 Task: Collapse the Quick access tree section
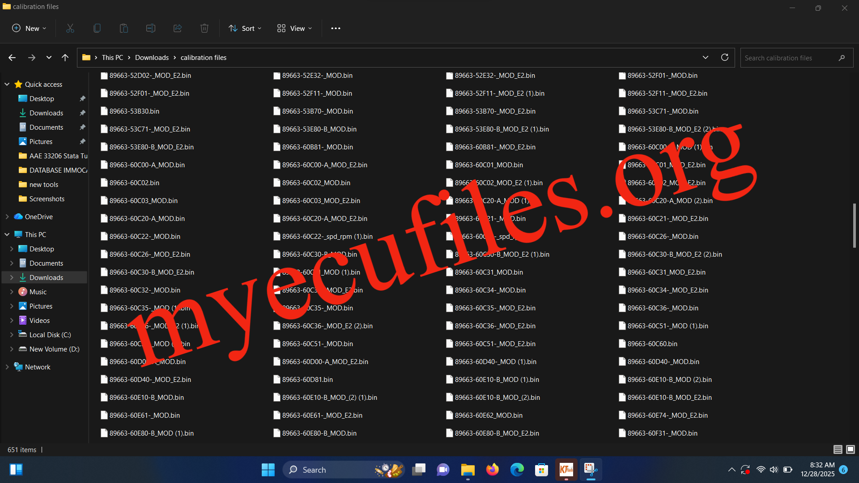pyautogui.click(x=7, y=84)
